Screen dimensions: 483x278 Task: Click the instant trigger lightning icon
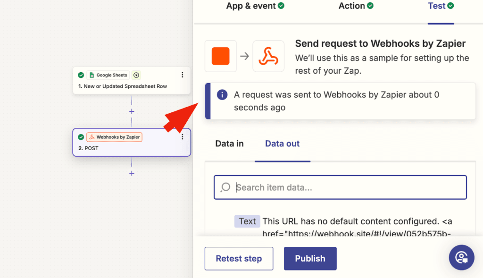pos(136,75)
